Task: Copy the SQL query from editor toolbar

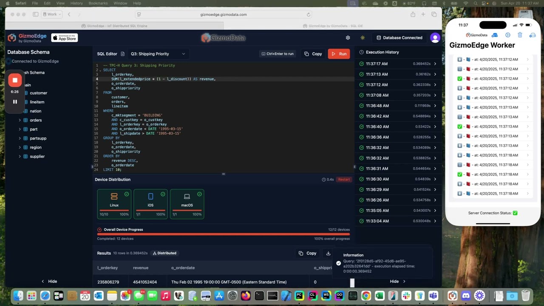Action: pos(313,54)
